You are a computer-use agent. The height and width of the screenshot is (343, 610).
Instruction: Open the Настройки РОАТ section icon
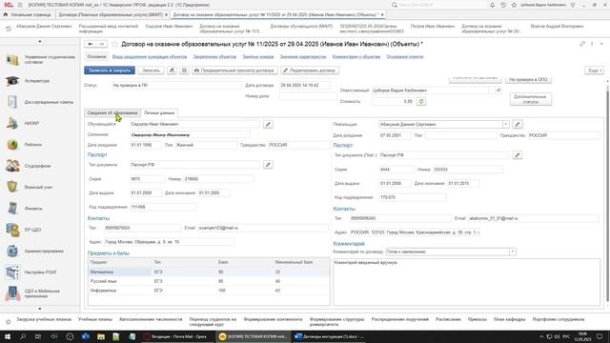12,272
